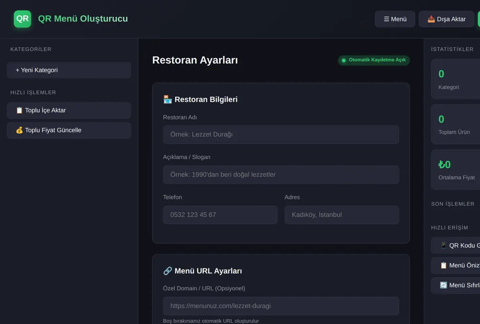This screenshot has height=324, width=480.
Task: Click into the Açıklama / Slogan field
Action: pyautogui.click(x=281, y=175)
